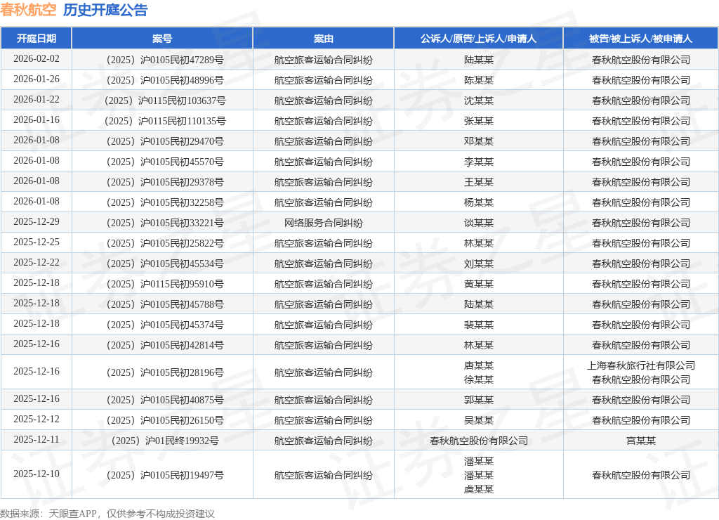
Task: Click the date 2025-12-29
Action: (37, 221)
